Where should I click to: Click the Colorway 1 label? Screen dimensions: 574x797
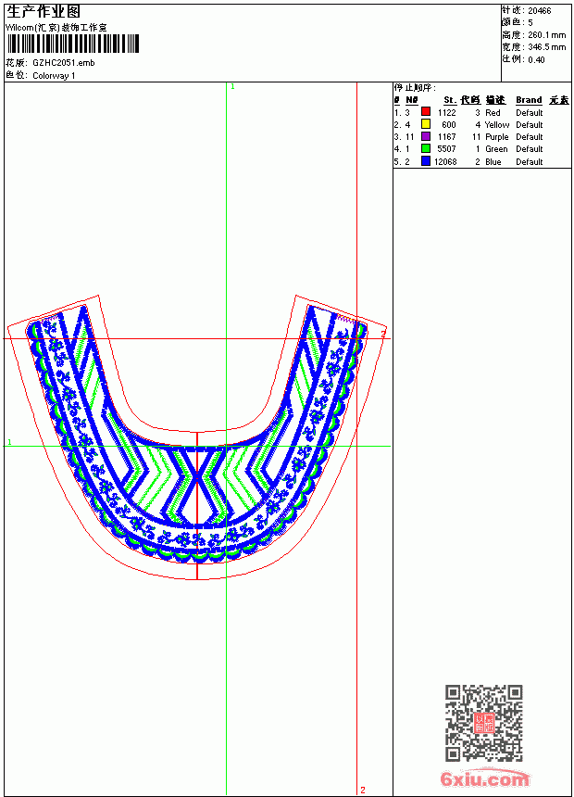(54, 76)
